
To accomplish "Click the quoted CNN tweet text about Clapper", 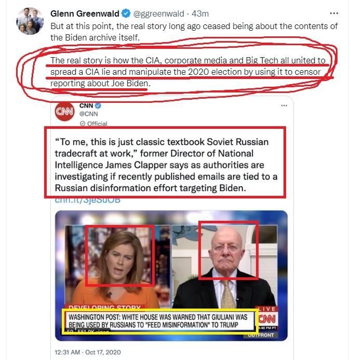I will (x=166, y=165).
